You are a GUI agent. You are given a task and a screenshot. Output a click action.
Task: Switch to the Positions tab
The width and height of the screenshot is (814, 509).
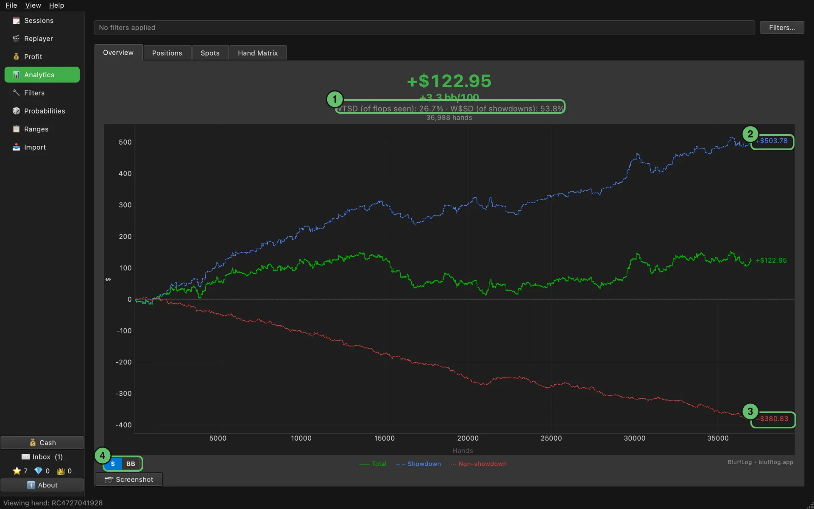pyautogui.click(x=167, y=53)
